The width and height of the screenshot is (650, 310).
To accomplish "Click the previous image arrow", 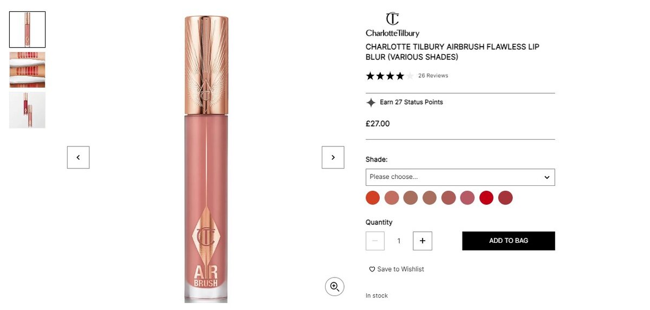I will [x=78, y=157].
